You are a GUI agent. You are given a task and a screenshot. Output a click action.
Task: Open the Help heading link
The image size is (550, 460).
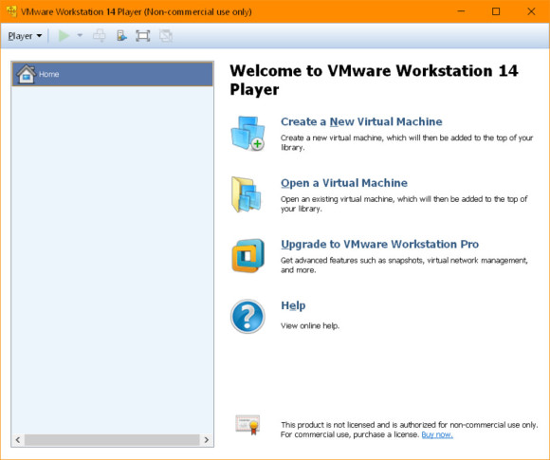[x=293, y=305]
